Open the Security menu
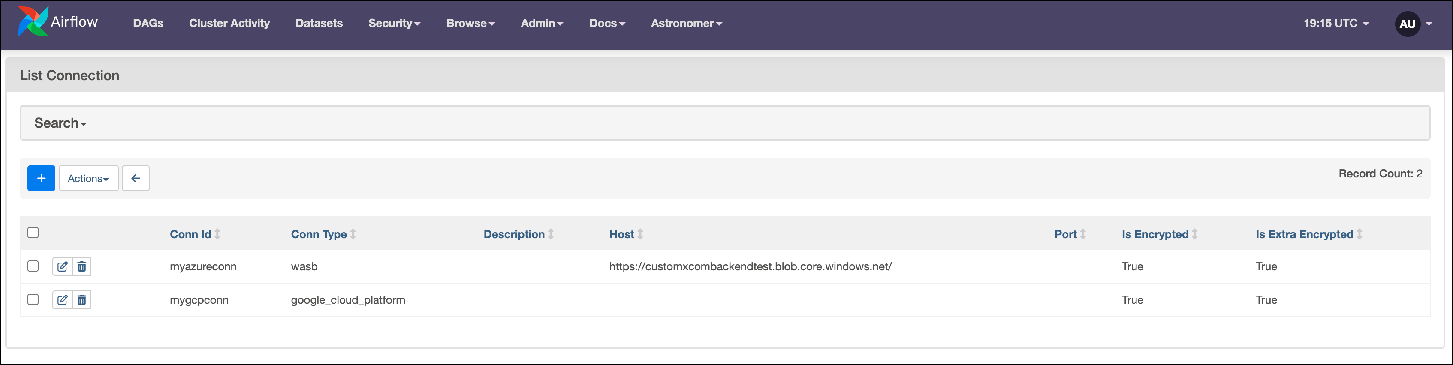1453x365 pixels. [394, 23]
